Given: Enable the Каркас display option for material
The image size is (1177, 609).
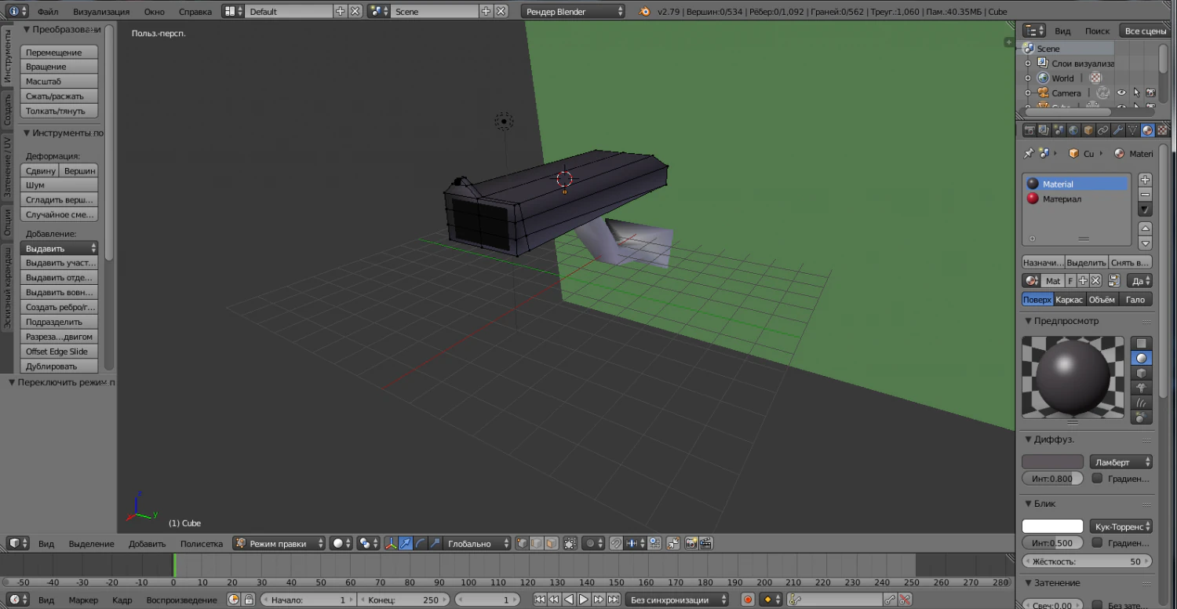Looking at the screenshot, I should [x=1069, y=299].
